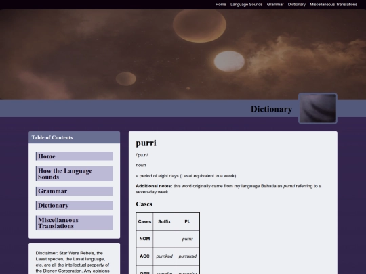Click the PL column header cell

[x=188, y=222]
